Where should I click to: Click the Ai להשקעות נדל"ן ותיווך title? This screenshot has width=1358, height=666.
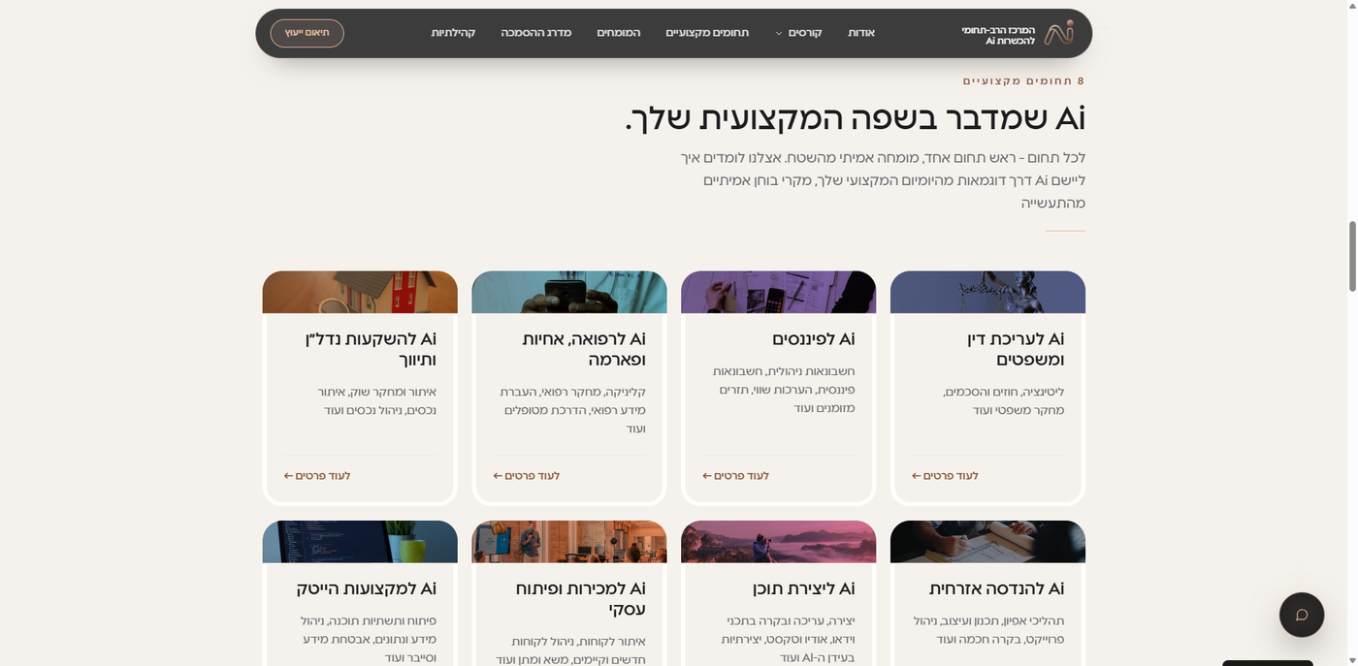[371, 349]
